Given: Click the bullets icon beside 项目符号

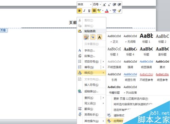Looking at the screenshot, I should (80, 62).
